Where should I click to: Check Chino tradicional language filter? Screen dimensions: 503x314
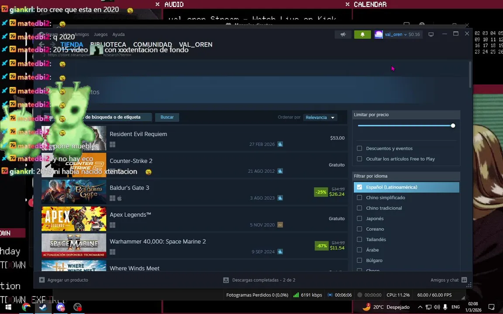359,208
